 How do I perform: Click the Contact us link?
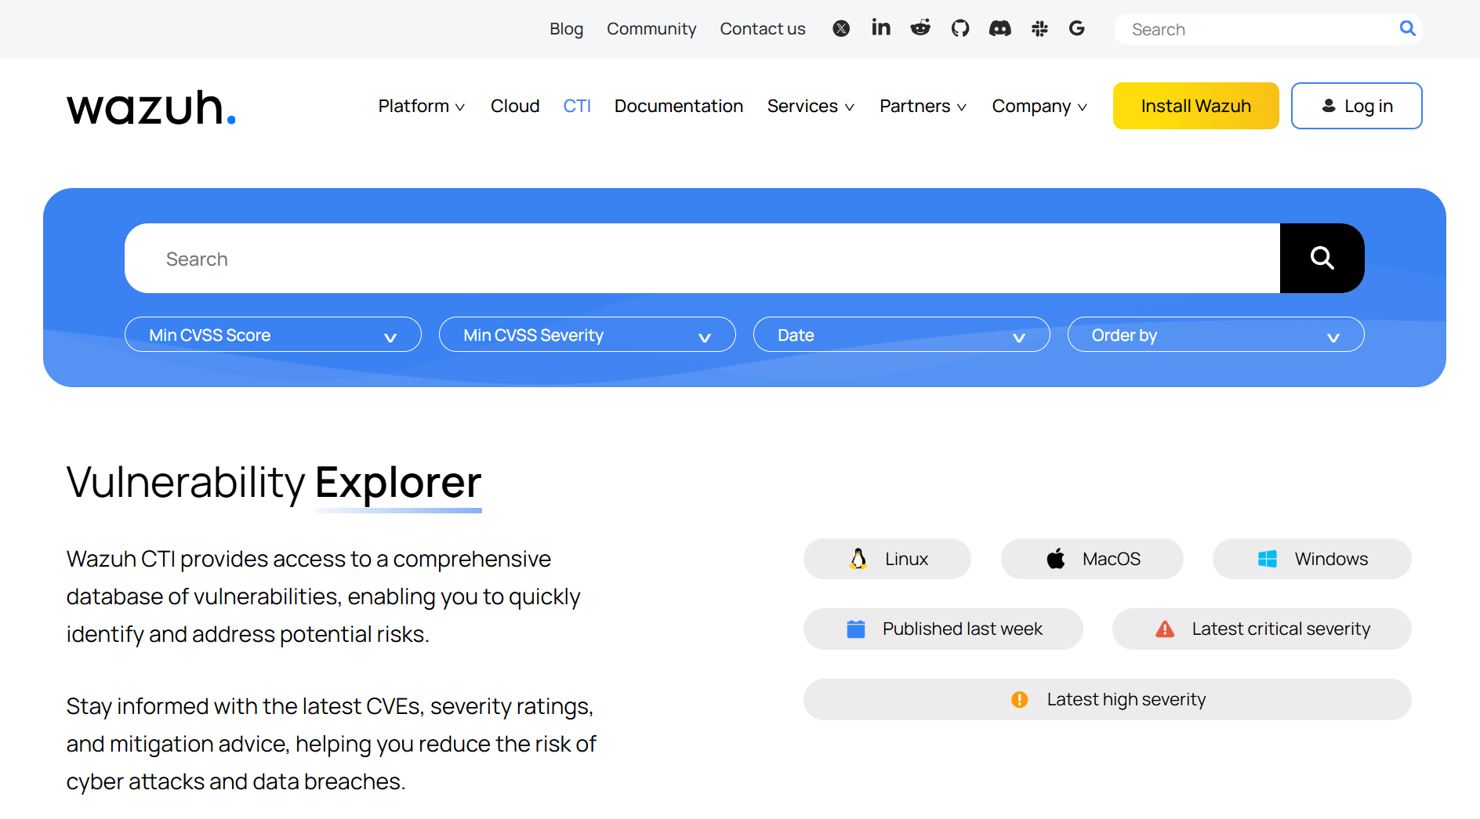point(763,29)
